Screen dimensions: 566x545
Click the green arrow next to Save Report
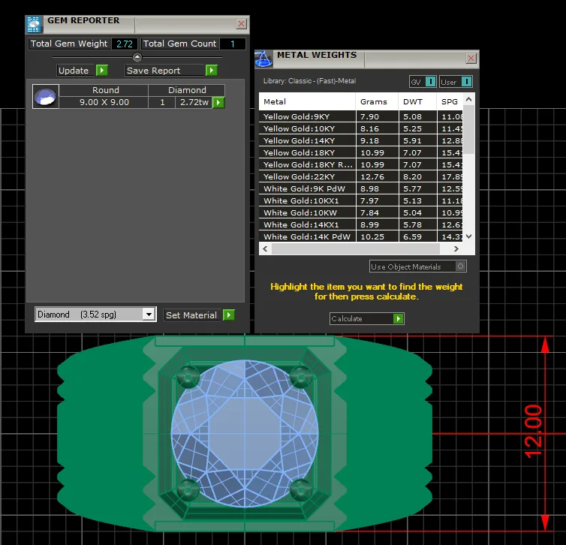211,70
